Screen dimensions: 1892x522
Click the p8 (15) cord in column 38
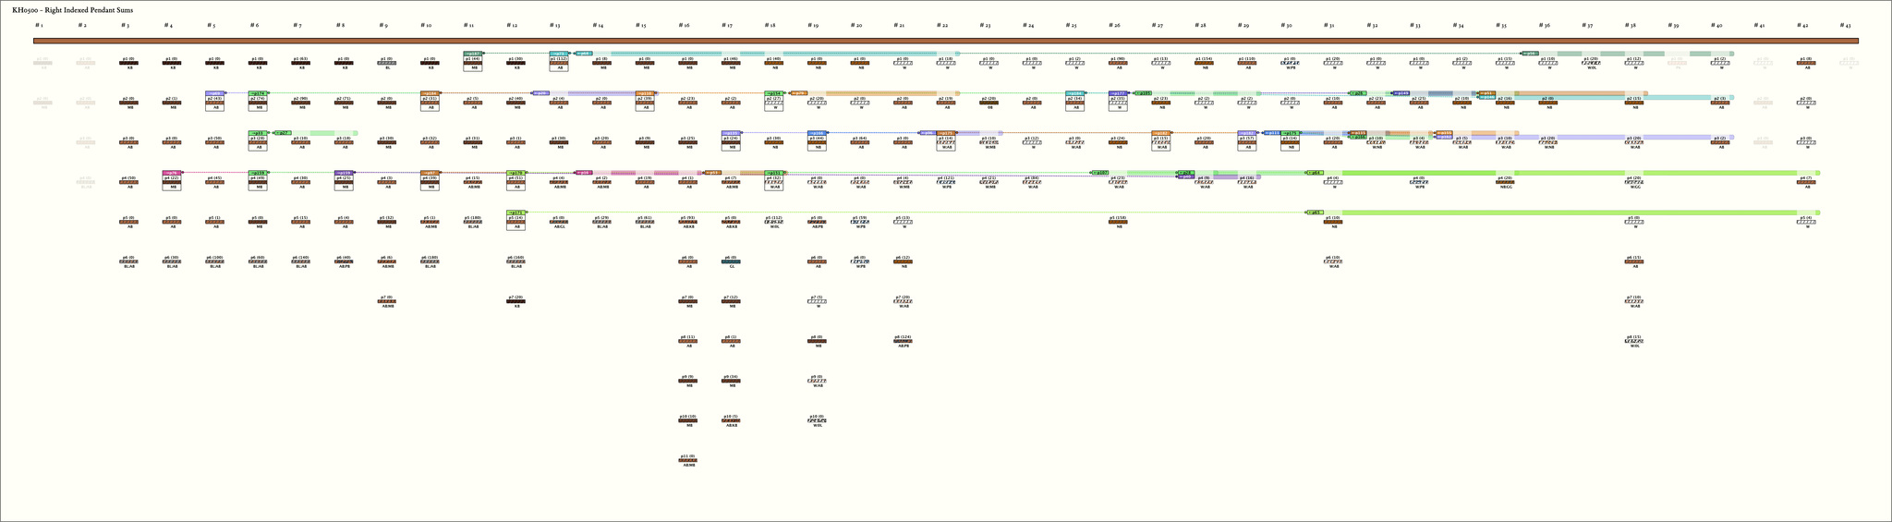[1634, 341]
